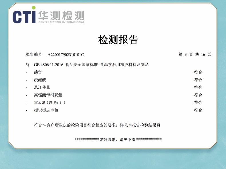Click the 符合 result for 感官
The height and width of the screenshot is (169, 226).
point(198,72)
